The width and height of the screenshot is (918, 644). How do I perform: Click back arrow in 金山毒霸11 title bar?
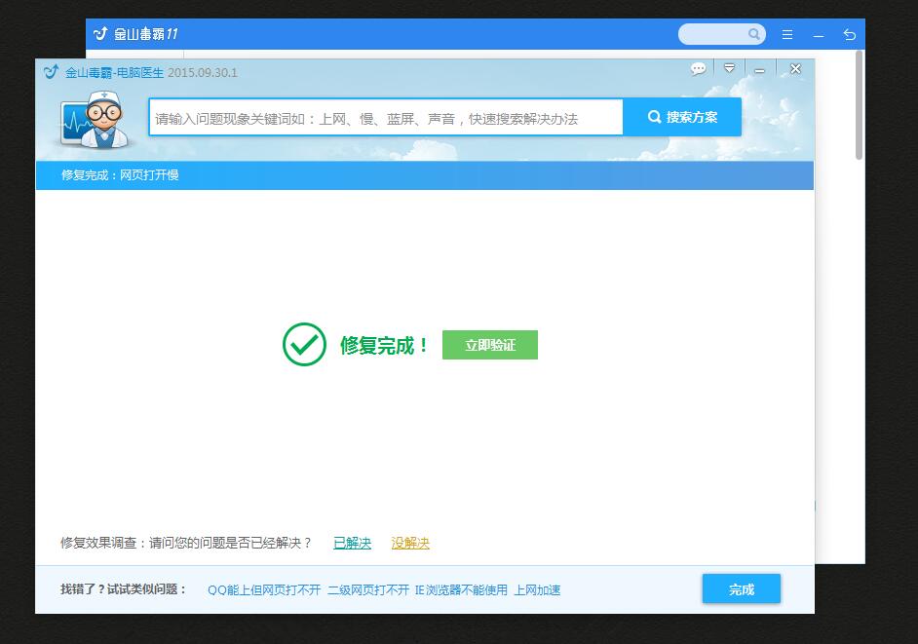850,34
